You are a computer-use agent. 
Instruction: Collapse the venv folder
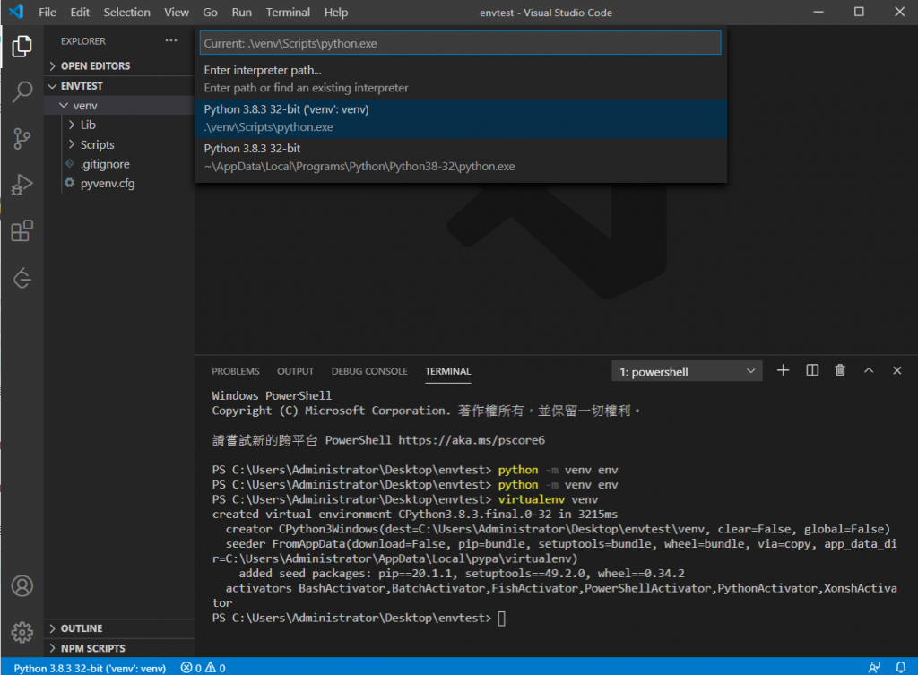[119, 106]
